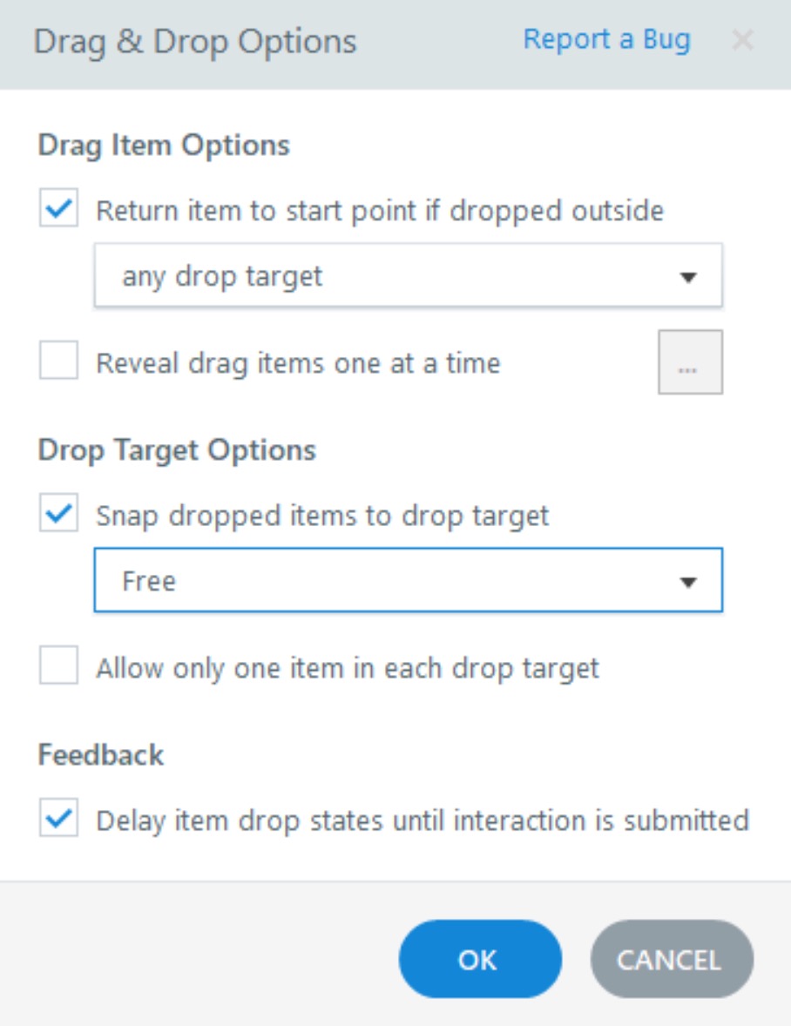Click the 'Allow only one item in each drop target' text
The height and width of the screenshot is (1026, 791).
[x=348, y=668]
